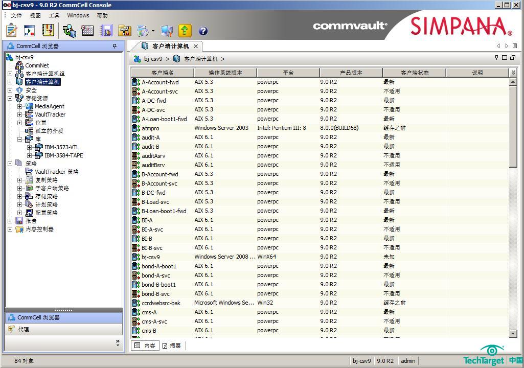Sort the table by the 客户端名 column header
Viewport: 524px width, 368px height.
[x=162, y=73]
